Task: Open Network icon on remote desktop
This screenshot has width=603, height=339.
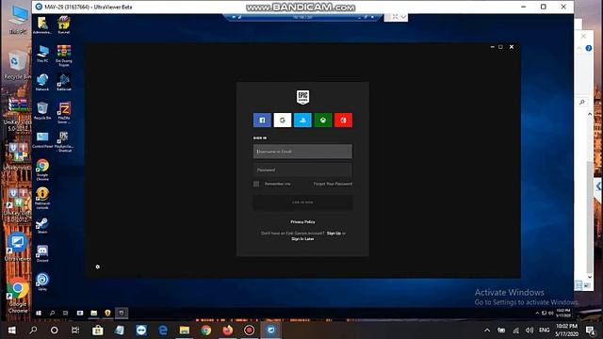Action: click(42, 82)
